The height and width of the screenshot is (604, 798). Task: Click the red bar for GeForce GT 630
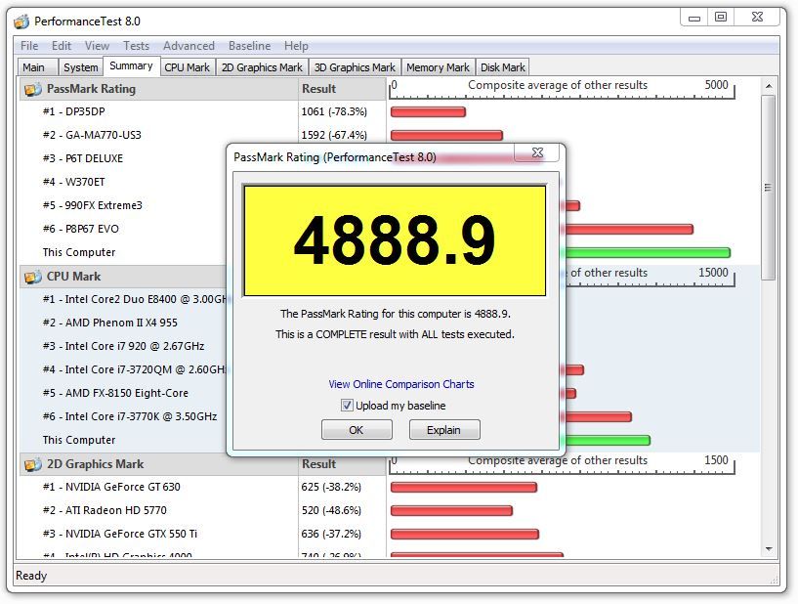click(x=464, y=488)
